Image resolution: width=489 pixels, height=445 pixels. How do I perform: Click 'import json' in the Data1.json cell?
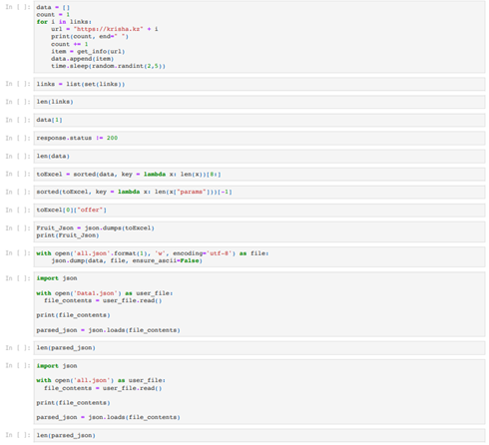click(x=57, y=278)
